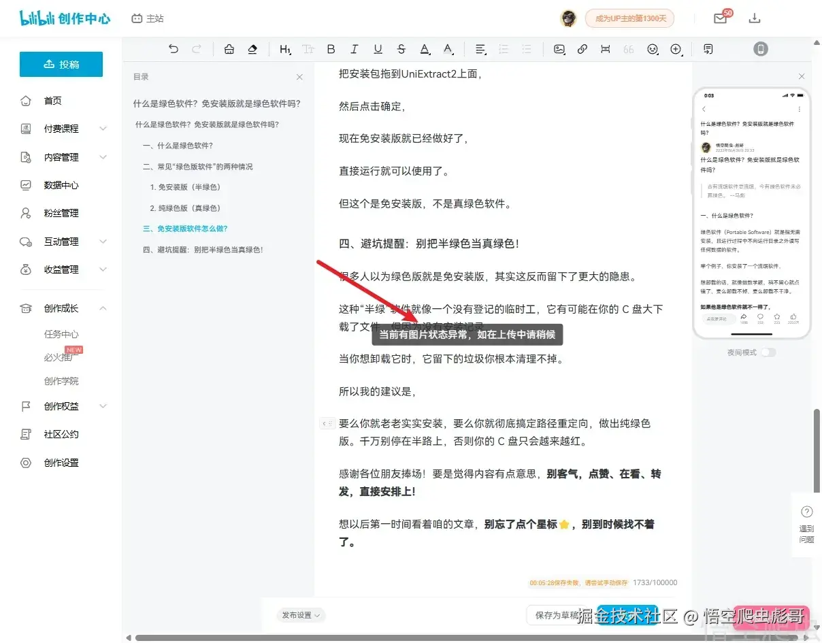822x643 pixels.
Task: Click the vertical page scrollbar
Action: tap(817, 450)
